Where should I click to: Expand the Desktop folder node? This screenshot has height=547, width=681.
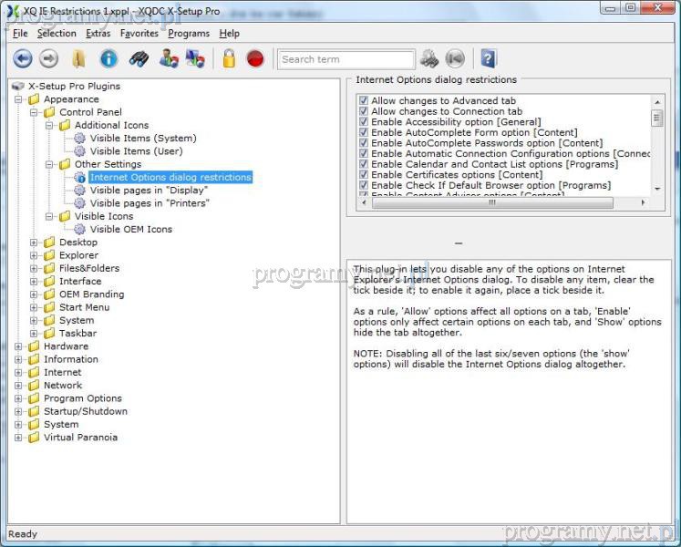(x=35, y=243)
